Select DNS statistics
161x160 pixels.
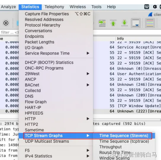[x=56, y=96]
